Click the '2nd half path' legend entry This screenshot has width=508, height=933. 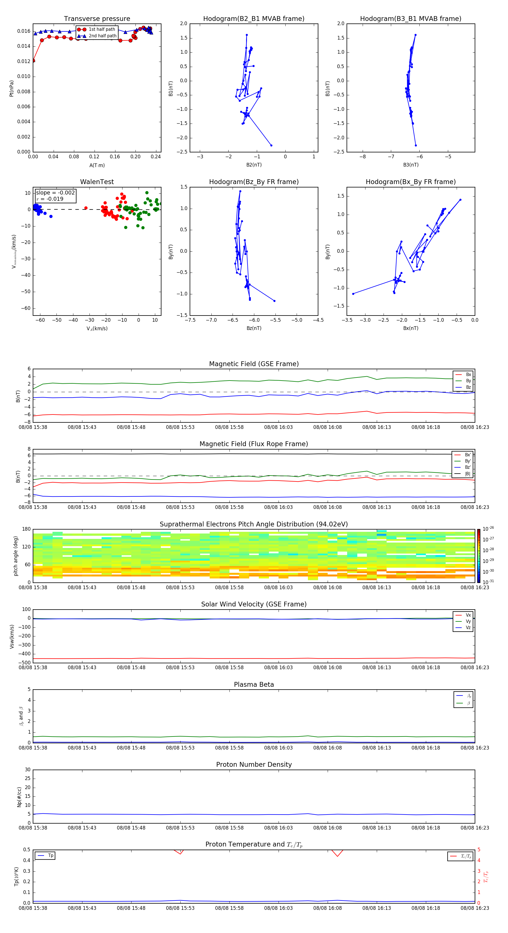tap(97, 36)
